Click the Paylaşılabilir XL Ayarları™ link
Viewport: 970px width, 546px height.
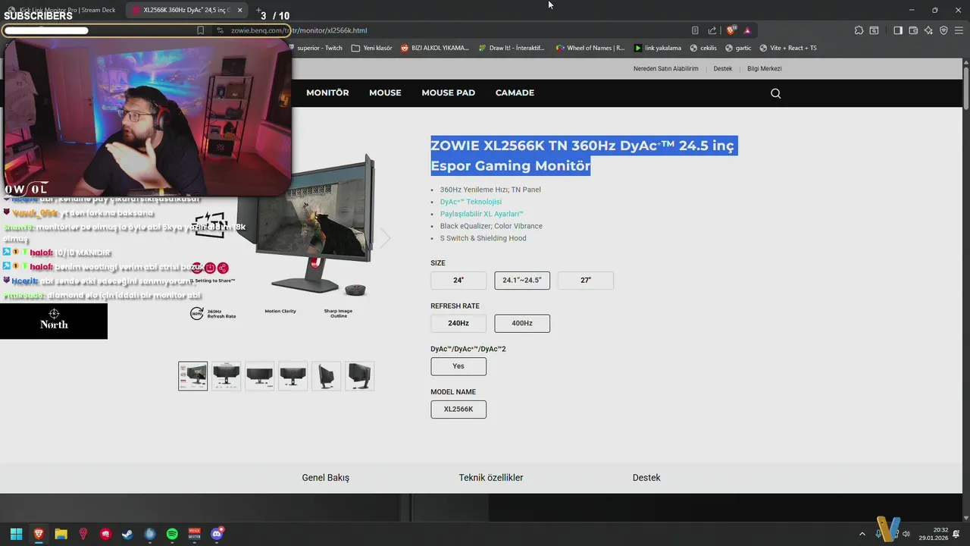click(482, 214)
